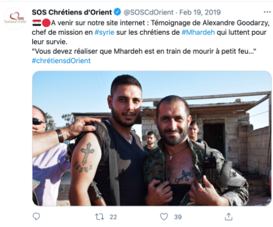
Task: Retweet using the retweet arrows icon
Action: [x=99, y=217]
